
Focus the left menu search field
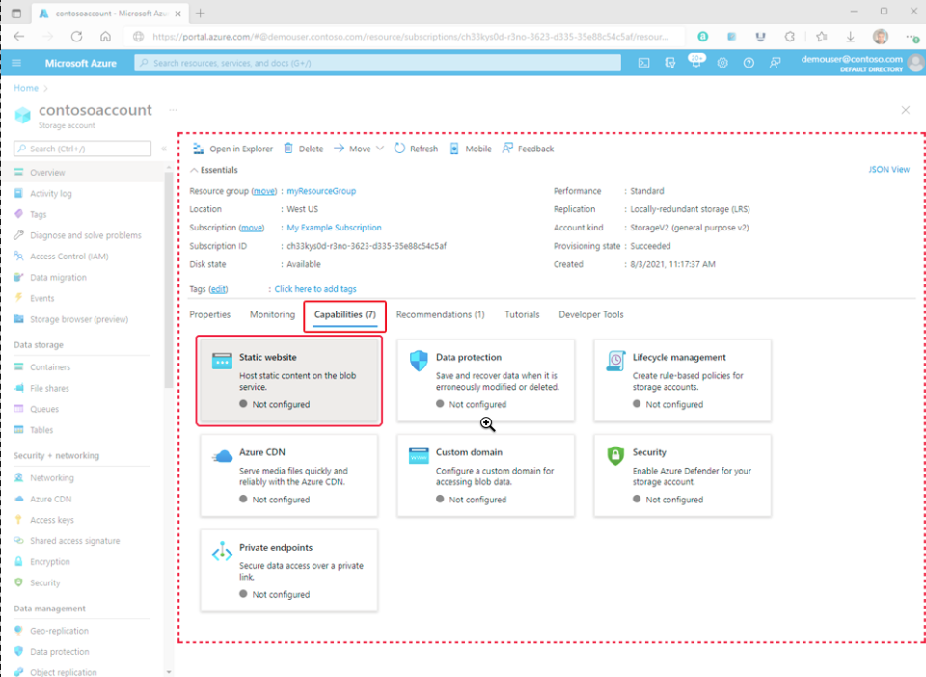tap(83, 149)
